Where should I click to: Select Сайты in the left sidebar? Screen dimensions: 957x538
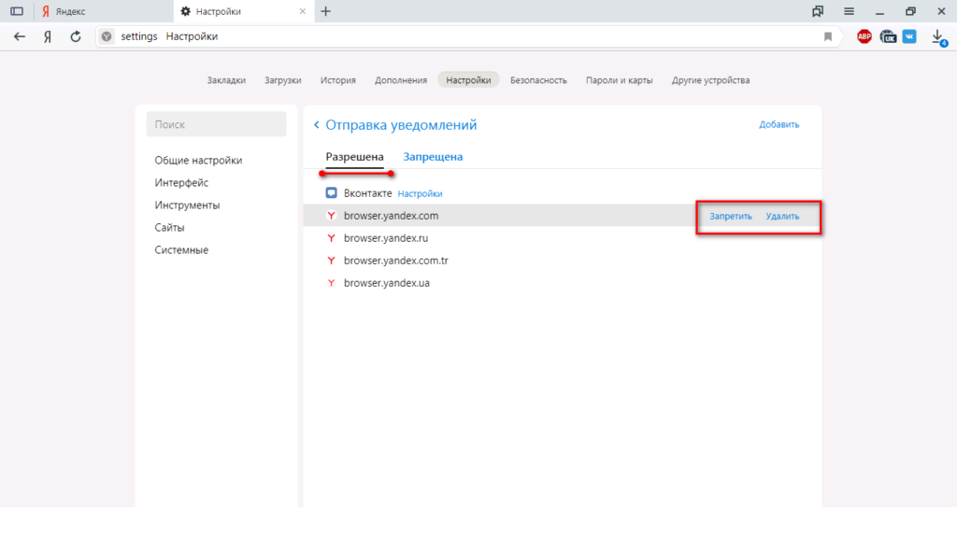170,228
